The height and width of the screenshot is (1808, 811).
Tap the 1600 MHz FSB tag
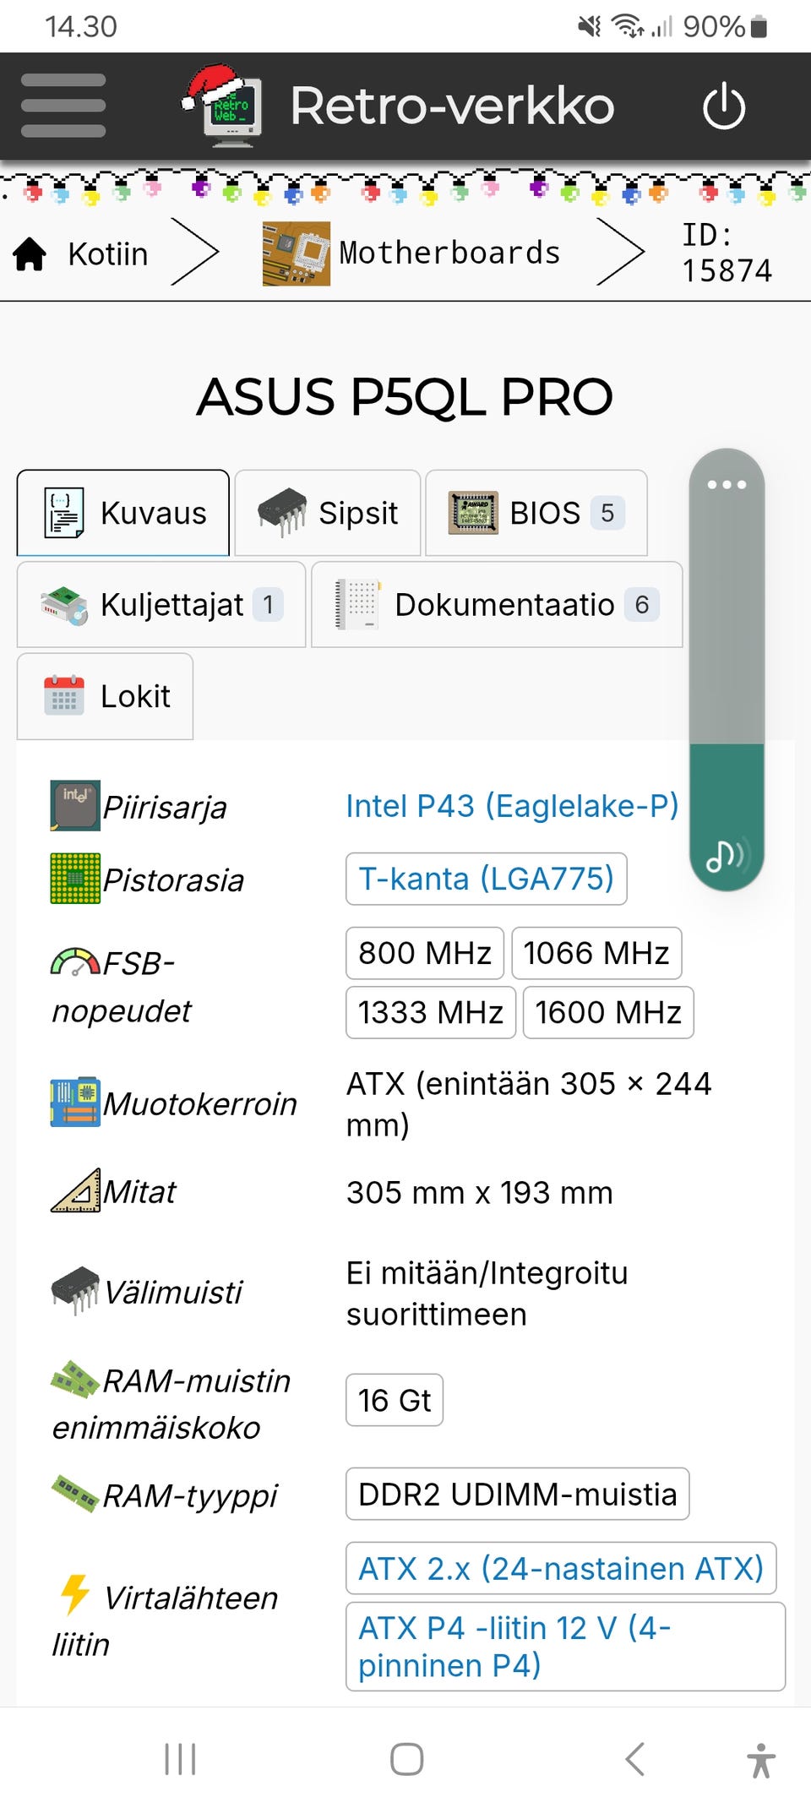608,1012
